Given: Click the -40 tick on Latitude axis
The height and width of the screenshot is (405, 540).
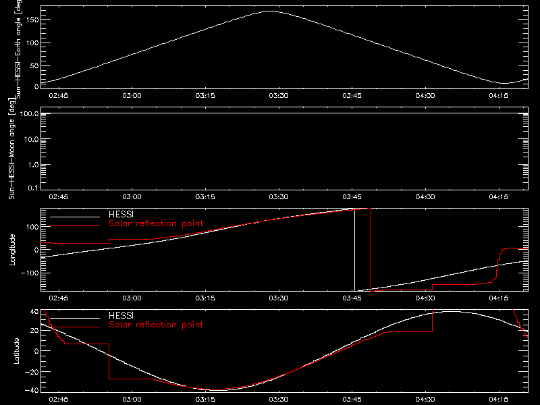Looking at the screenshot, I should (32, 390).
